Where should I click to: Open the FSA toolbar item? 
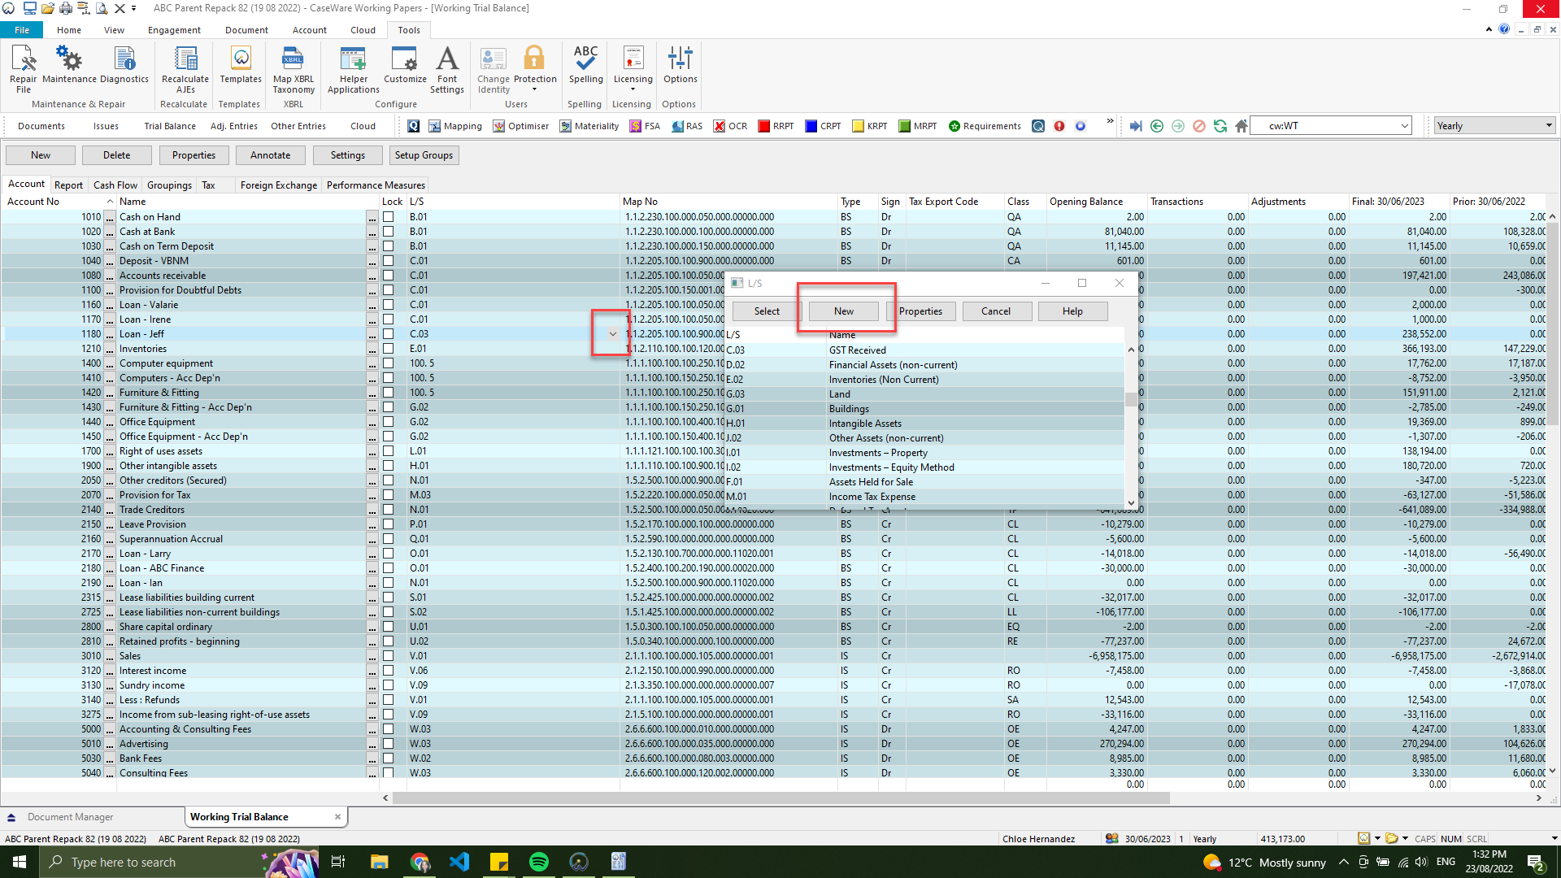pos(645,126)
